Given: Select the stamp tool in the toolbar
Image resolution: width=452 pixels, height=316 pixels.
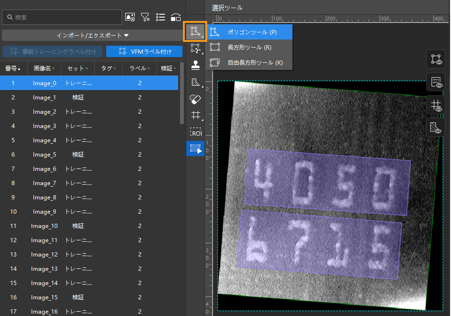Looking at the screenshot, I should [x=195, y=65].
